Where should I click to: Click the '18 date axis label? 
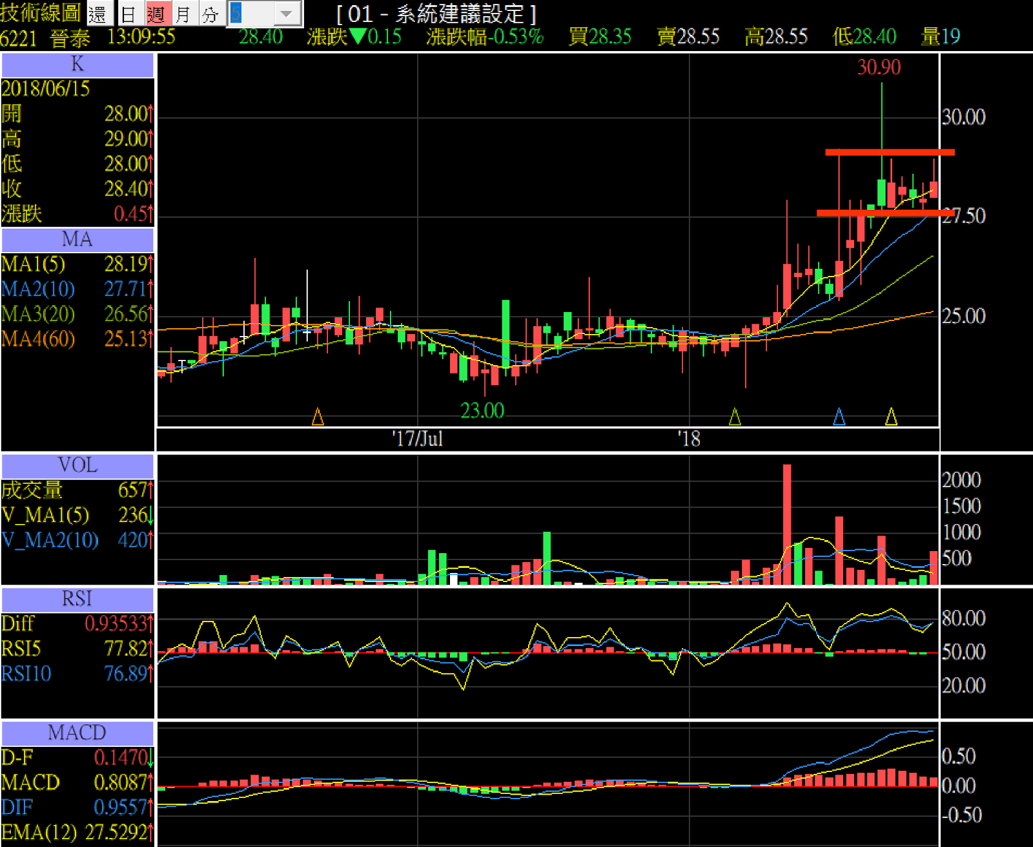click(689, 439)
